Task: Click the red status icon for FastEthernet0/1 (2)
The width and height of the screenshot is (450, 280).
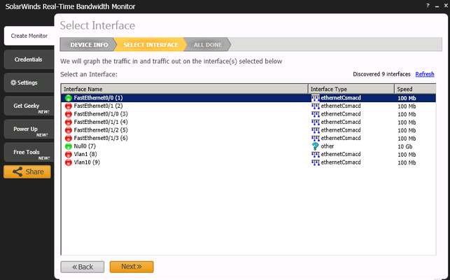Action: coord(69,106)
